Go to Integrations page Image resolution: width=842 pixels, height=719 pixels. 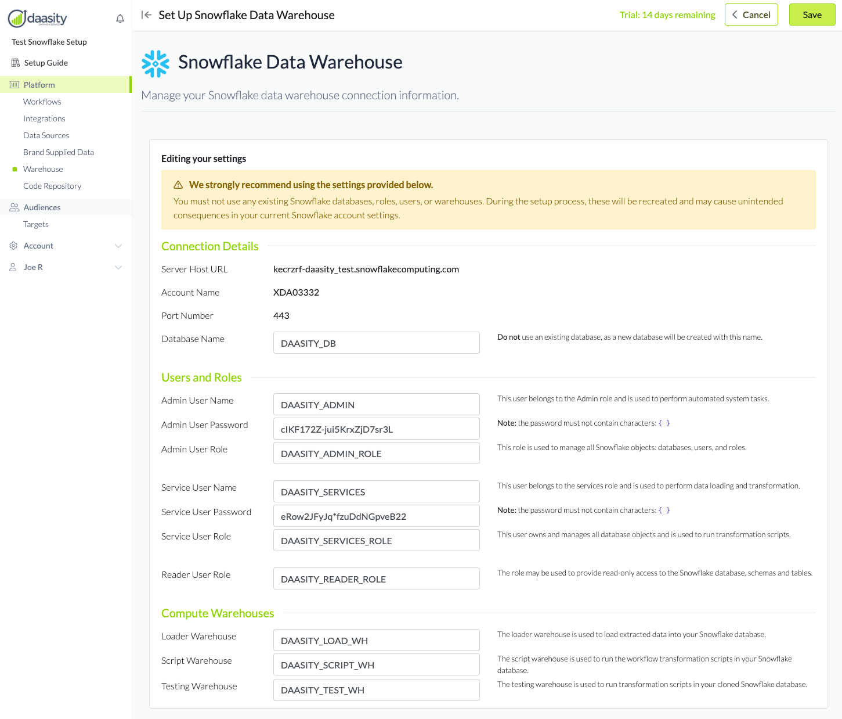click(44, 118)
